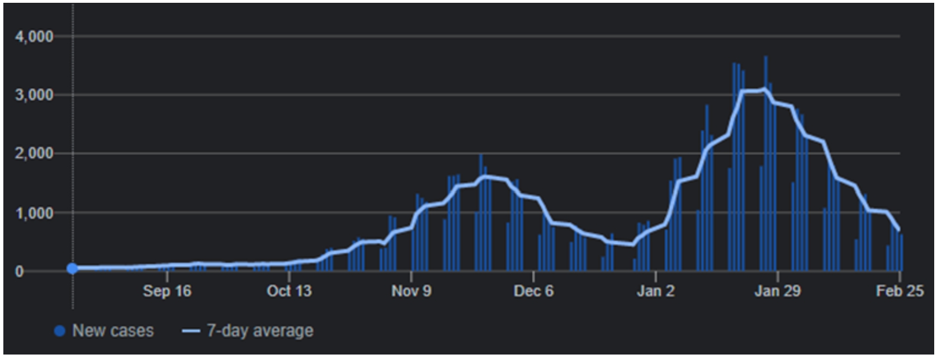The height and width of the screenshot is (359, 937).
Task: Click the Nov 9 axis label
Action: point(411,291)
